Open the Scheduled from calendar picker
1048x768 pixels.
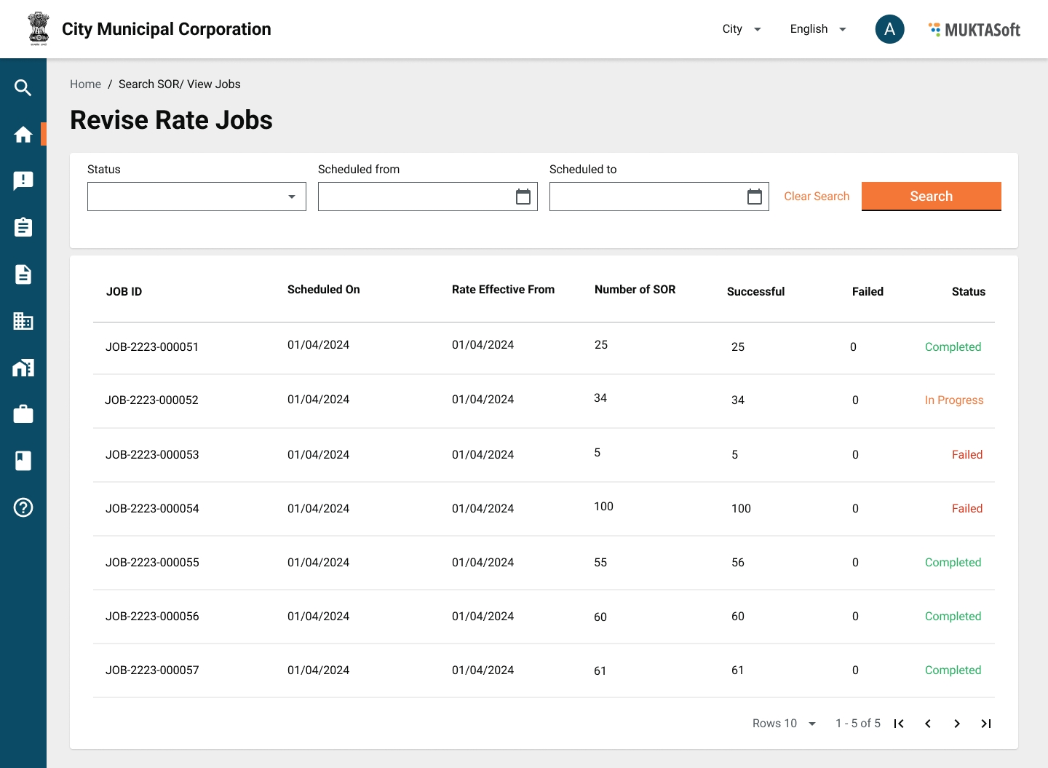tap(523, 197)
